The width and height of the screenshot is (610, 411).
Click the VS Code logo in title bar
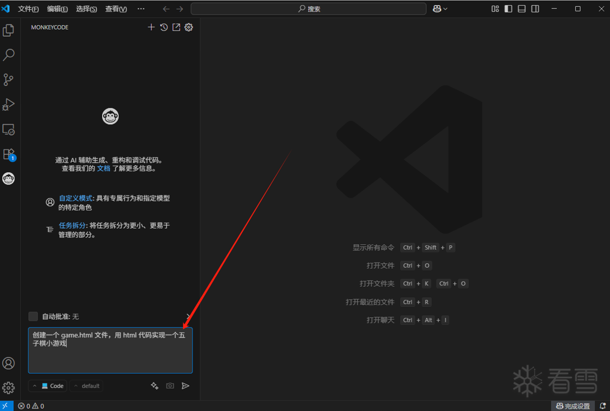(6, 8)
